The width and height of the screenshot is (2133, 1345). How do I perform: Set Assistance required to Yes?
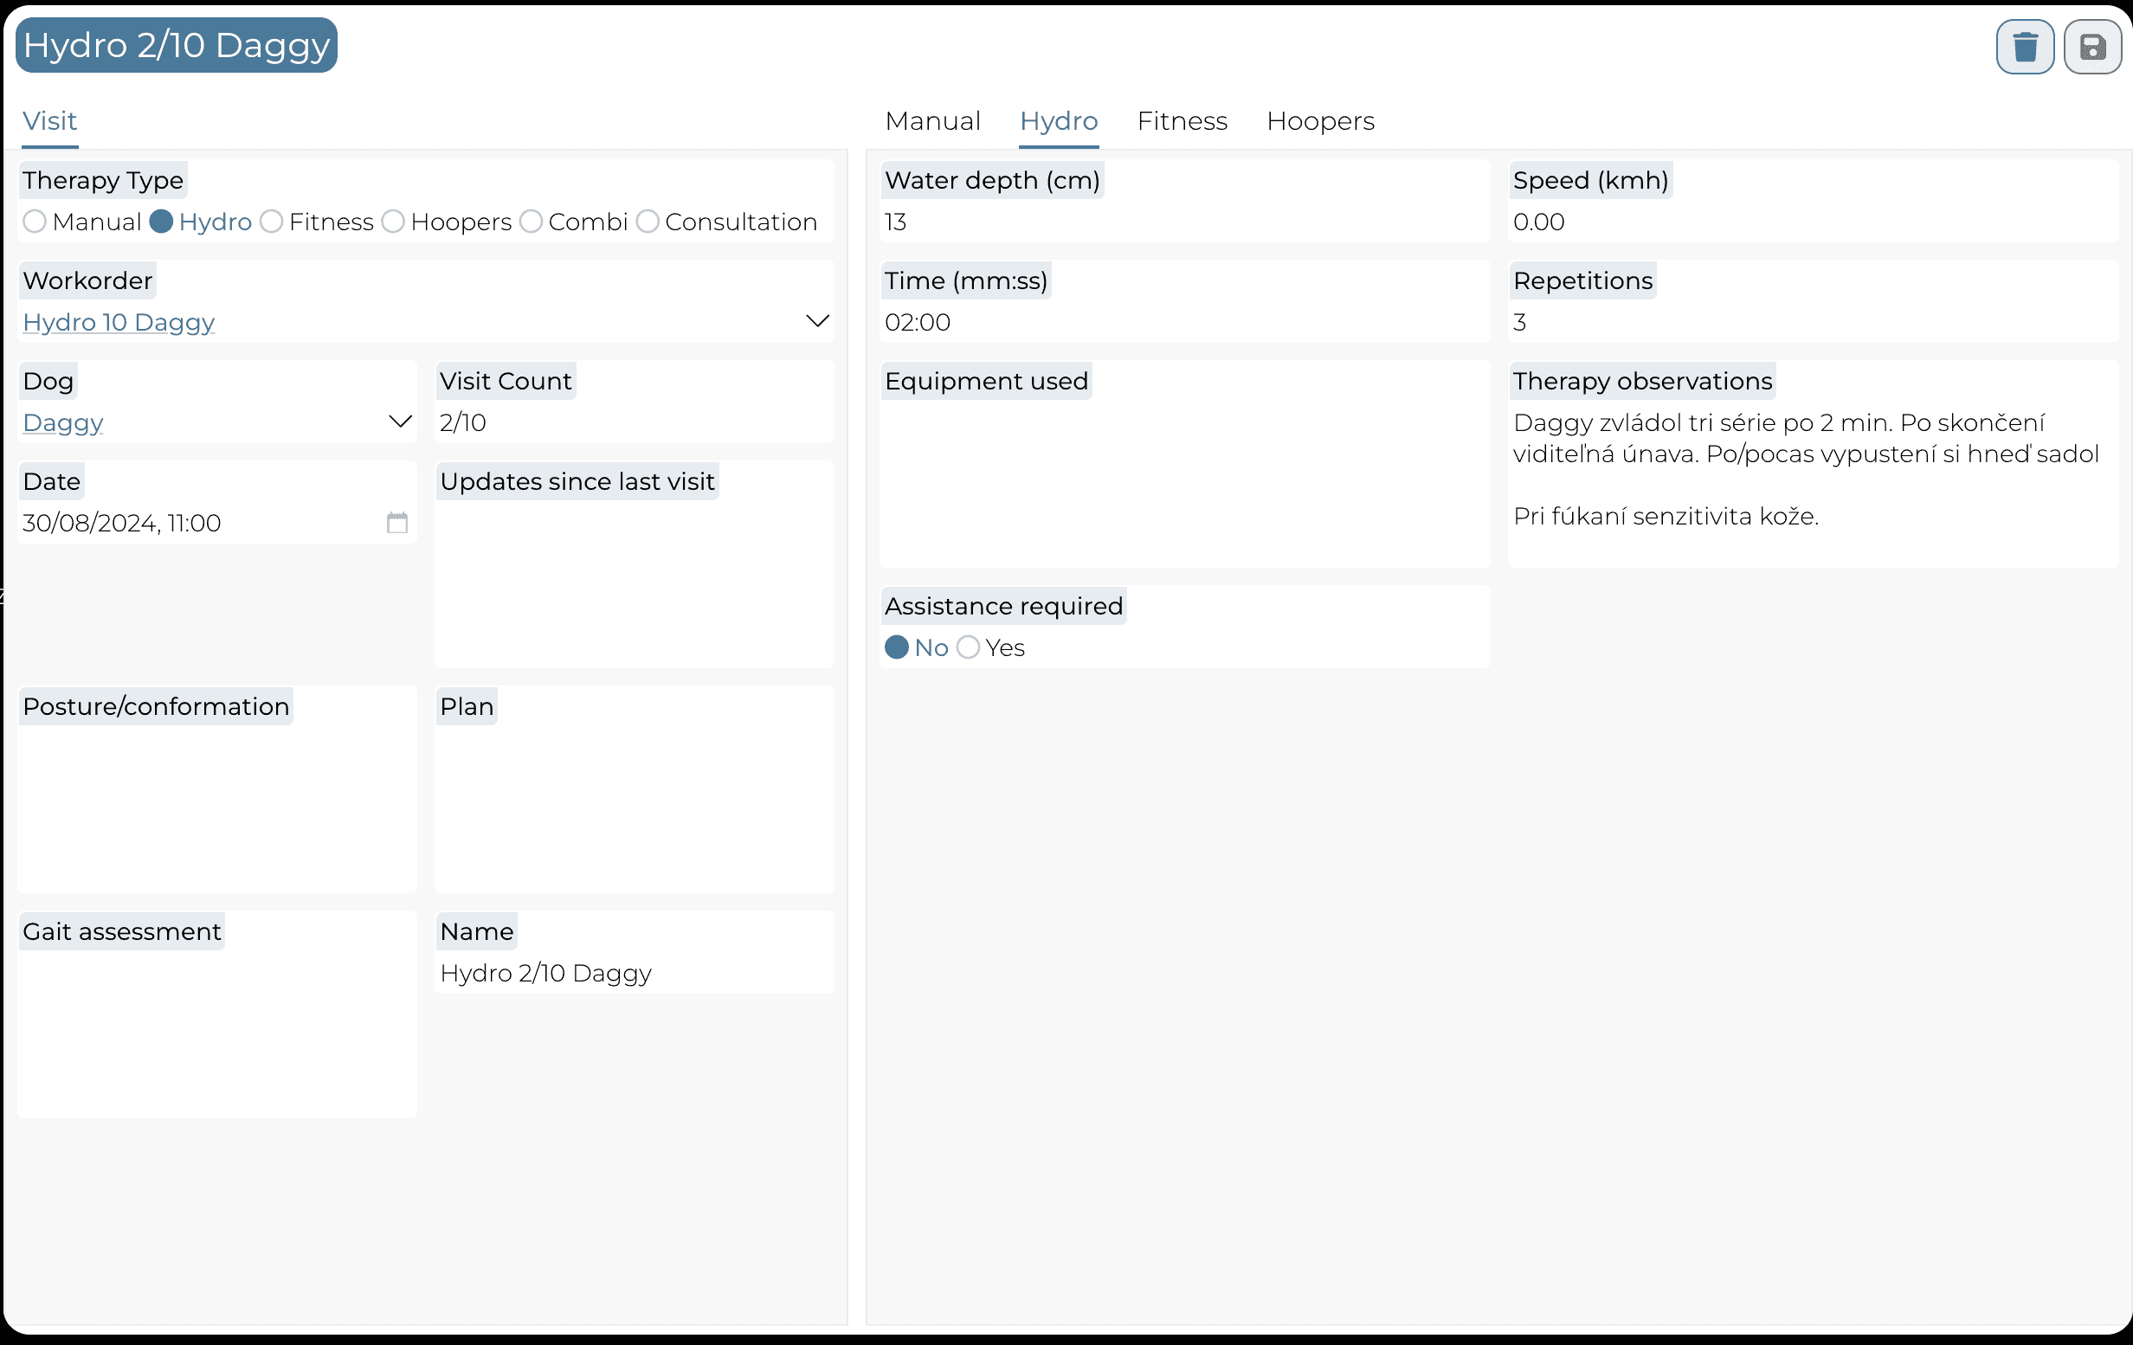coord(968,647)
